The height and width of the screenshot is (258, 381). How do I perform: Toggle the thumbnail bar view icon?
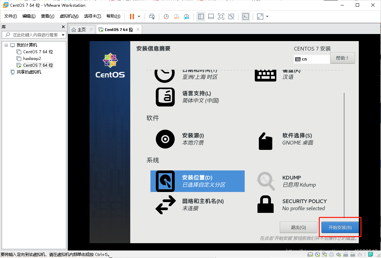tap(211, 17)
